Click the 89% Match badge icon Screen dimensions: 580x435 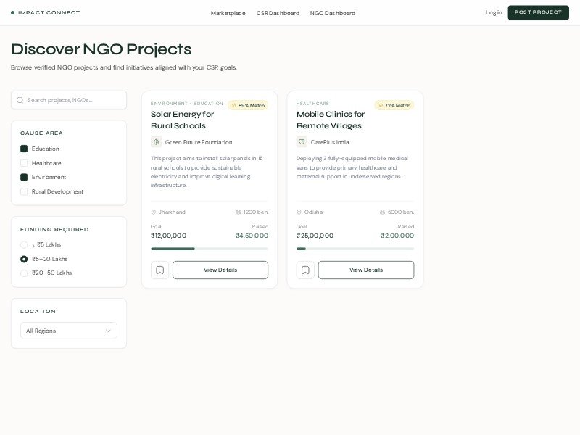point(233,105)
